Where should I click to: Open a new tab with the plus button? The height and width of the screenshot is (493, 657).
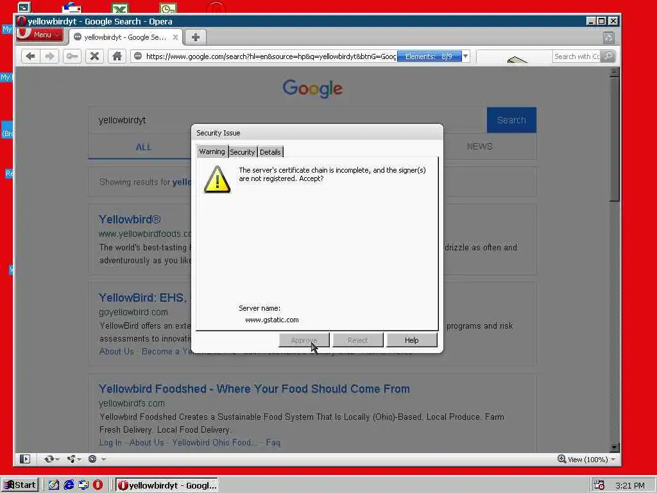click(195, 37)
